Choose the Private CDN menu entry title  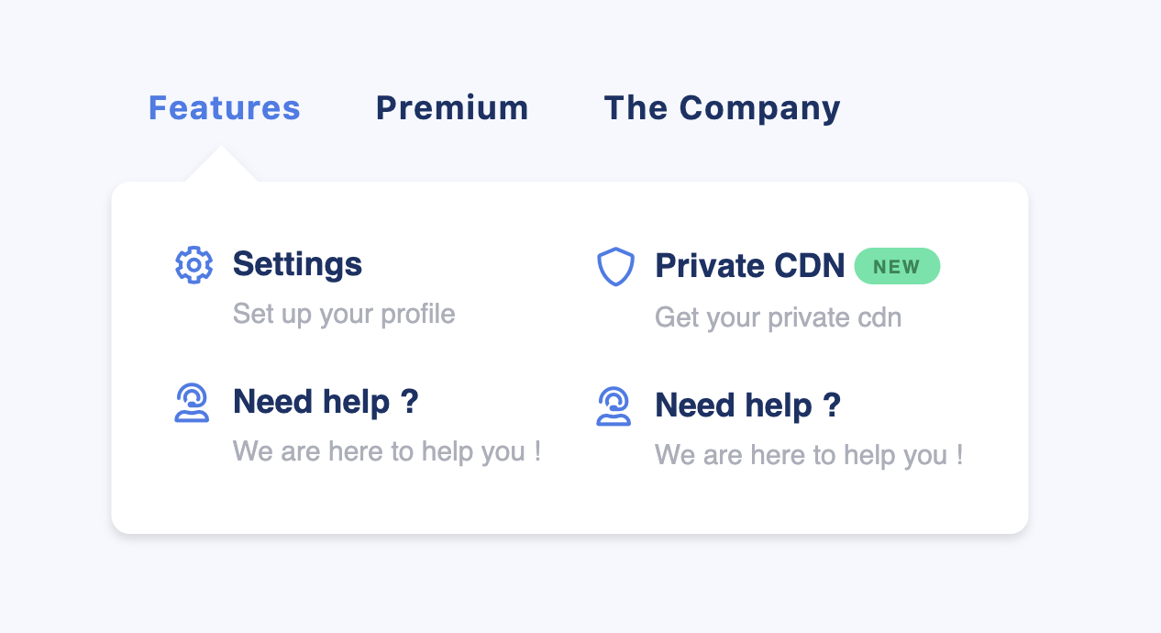pyautogui.click(x=749, y=266)
